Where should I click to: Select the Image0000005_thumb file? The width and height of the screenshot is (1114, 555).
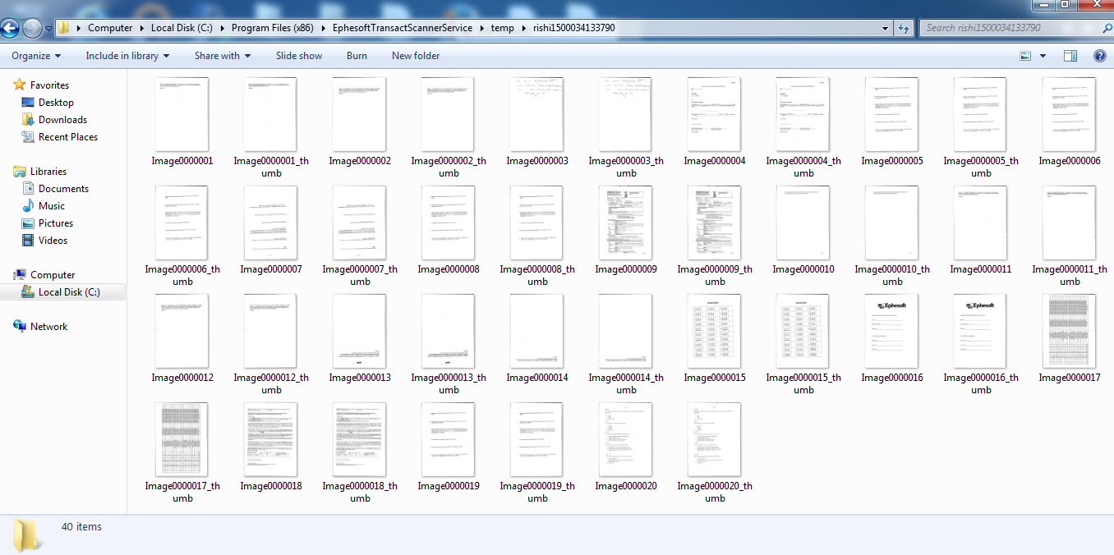981,126
